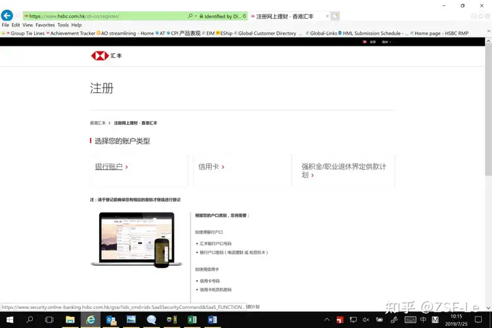The height and width of the screenshot is (328, 492).
Task: Click the lock security icon
Action: click(201, 16)
